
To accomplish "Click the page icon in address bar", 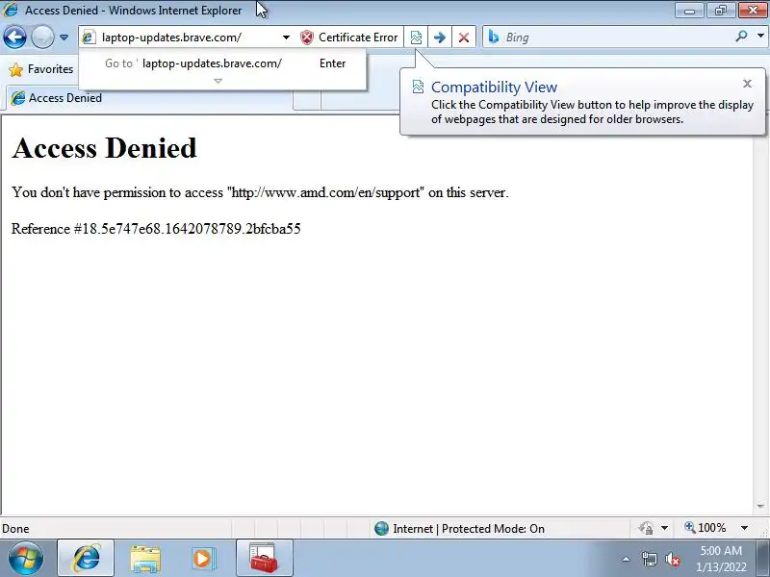I will 89,38.
